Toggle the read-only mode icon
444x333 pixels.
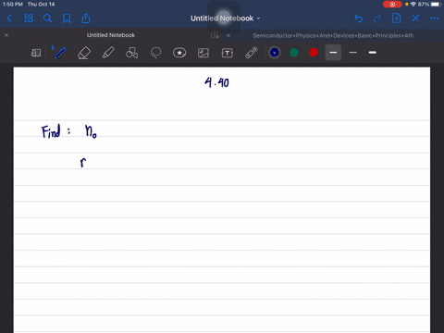click(36, 53)
